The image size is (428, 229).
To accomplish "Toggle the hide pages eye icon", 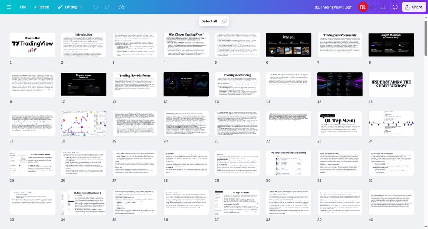I will (x=224, y=21).
